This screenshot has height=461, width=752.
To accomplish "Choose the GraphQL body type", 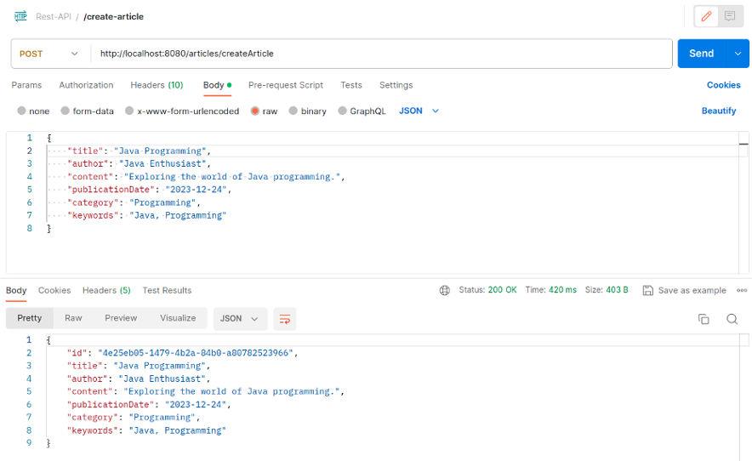I will 343,111.
